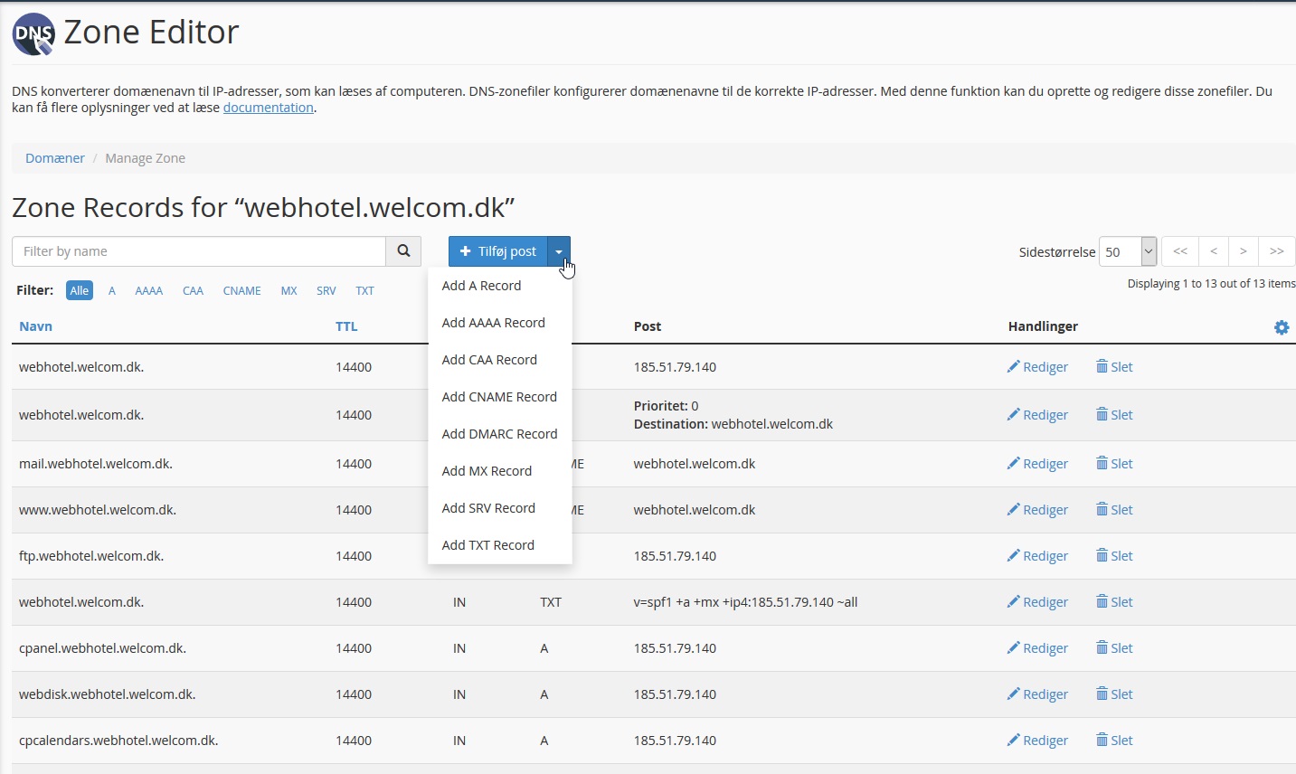Click the Filter by name input field

[x=199, y=251]
